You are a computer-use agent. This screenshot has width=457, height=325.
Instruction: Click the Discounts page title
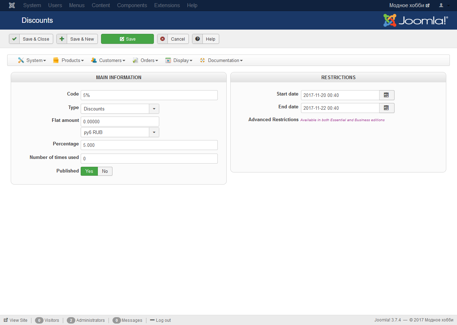tap(37, 20)
